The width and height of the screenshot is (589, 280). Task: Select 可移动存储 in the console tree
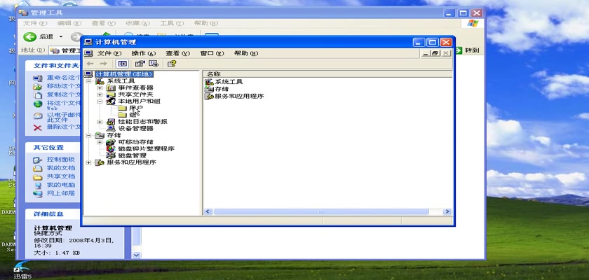(x=135, y=142)
